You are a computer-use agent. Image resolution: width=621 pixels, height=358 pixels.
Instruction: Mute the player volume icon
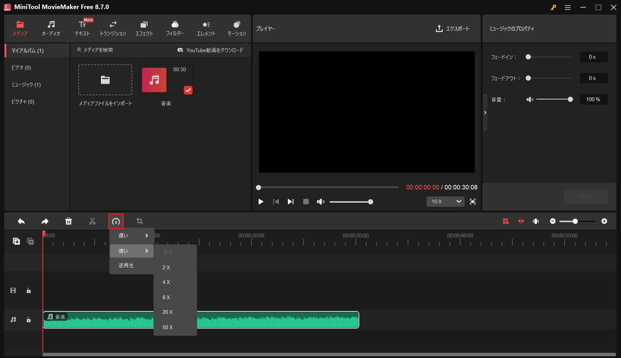[321, 202]
